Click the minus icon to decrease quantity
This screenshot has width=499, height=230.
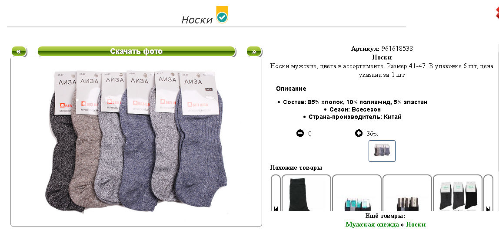[x=300, y=133]
